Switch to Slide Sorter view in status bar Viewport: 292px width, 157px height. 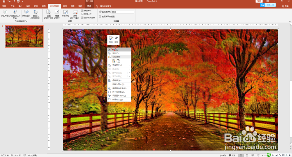247,155
